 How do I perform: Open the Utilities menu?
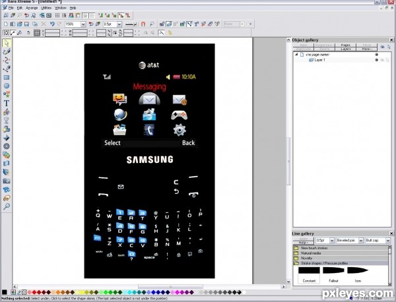tap(46, 8)
